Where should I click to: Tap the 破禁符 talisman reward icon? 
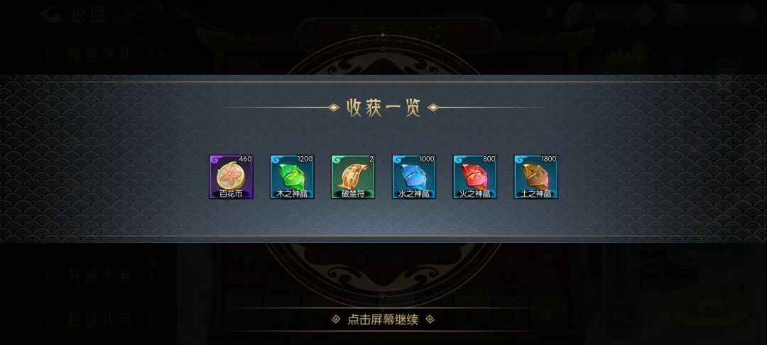(x=353, y=177)
